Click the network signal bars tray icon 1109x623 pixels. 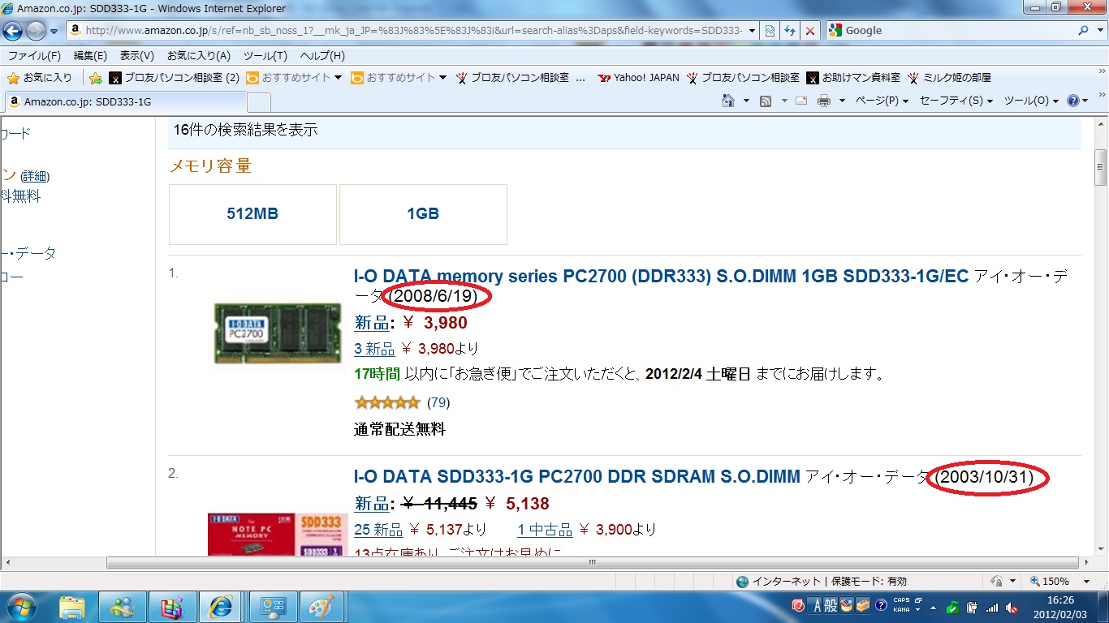(x=991, y=607)
